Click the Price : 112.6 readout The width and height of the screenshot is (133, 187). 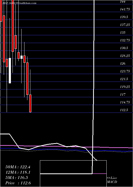18,183
